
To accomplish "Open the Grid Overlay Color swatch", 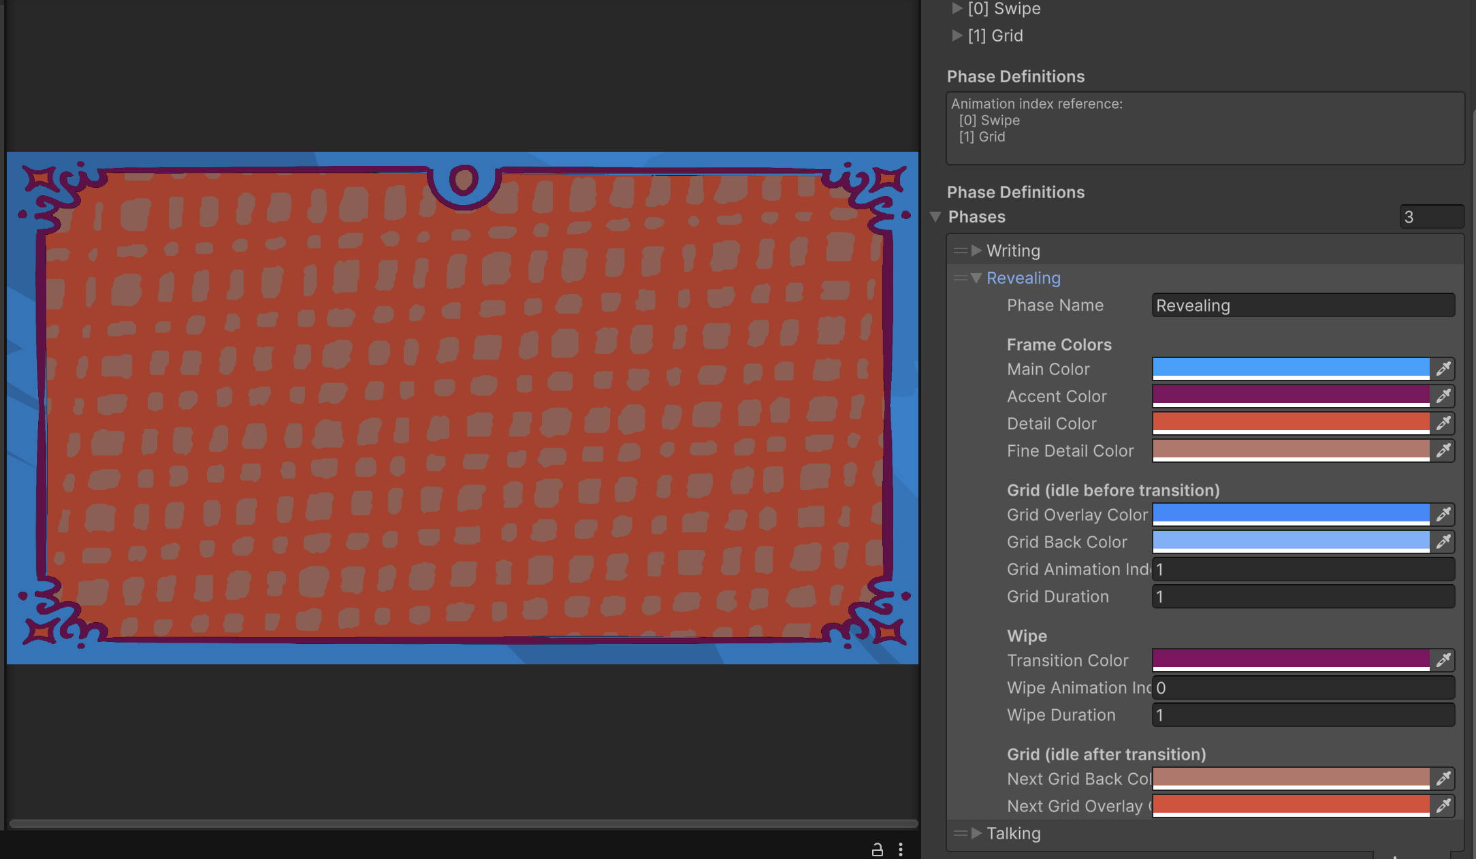I will tap(1291, 515).
